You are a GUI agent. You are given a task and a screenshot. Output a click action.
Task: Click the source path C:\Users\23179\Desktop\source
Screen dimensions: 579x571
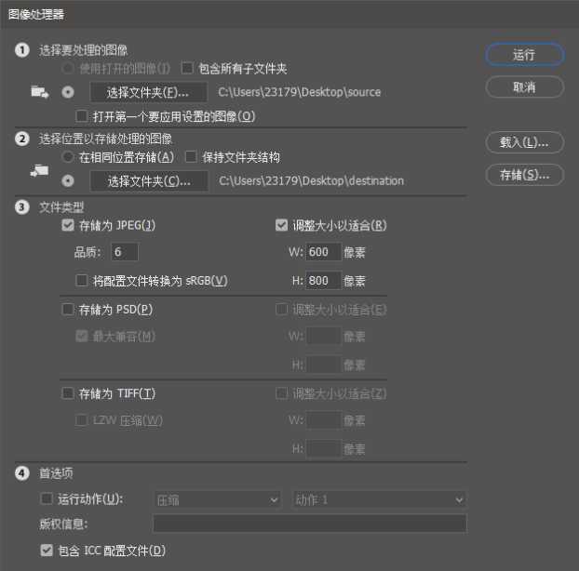[x=300, y=92]
